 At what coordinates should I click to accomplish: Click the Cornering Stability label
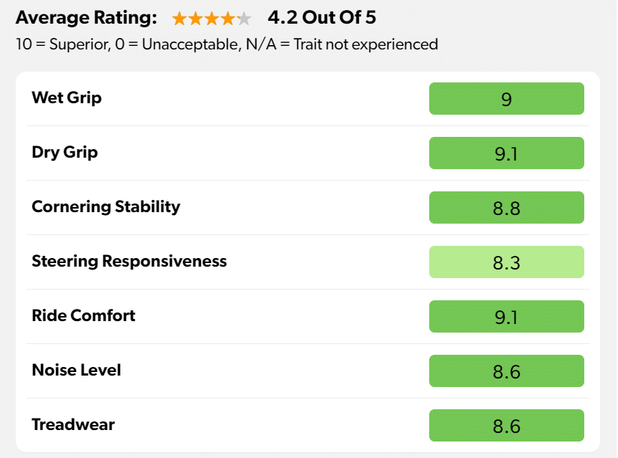coord(106,207)
